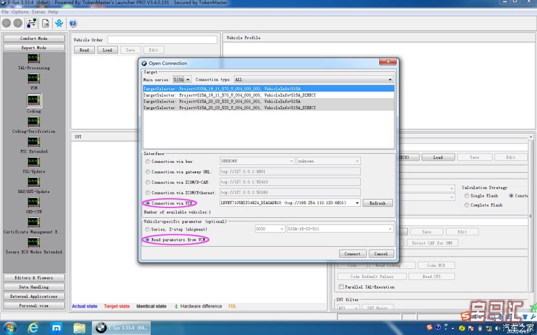Click the E-Sys 3.33.4 taskbar button
The width and height of the screenshot is (537, 335).
[122, 328]
